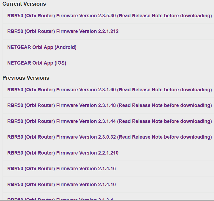Open NETGEAR Orbi App (Android) link
The image size is (214, 201).
click(42, 47)
